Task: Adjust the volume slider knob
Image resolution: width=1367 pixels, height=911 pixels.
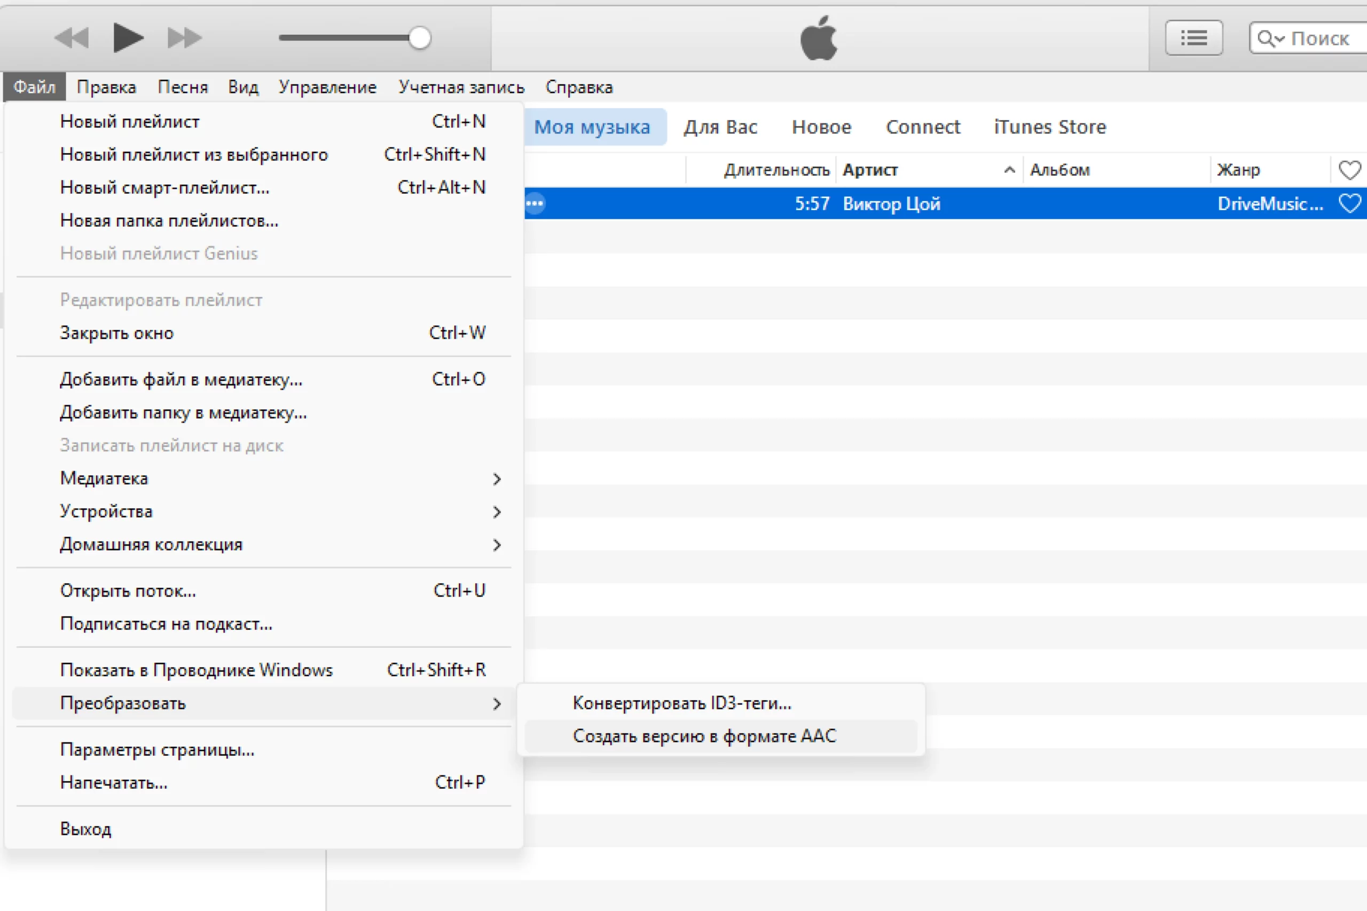Action: click(420, 38)
